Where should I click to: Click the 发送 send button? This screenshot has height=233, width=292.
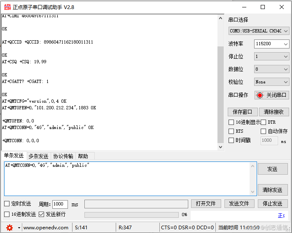pos(273,169)
